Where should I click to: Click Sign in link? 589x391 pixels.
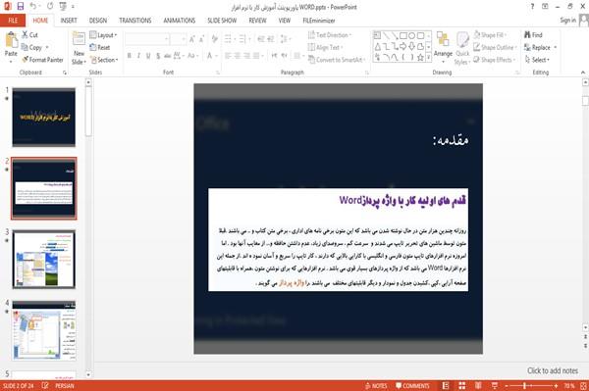click(x=567, y=21)
